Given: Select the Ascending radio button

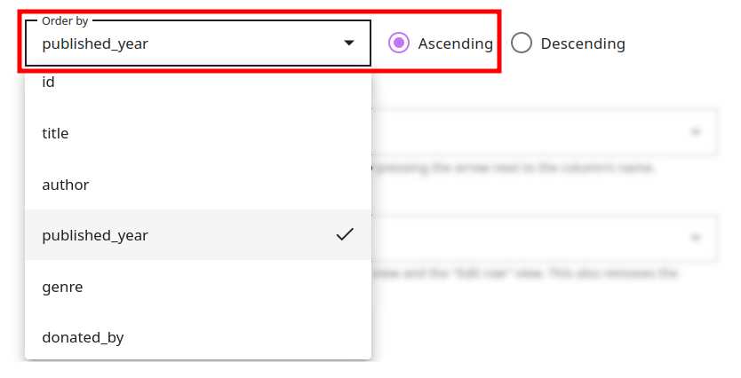Looking at the screenshot, I should (400, 43).
